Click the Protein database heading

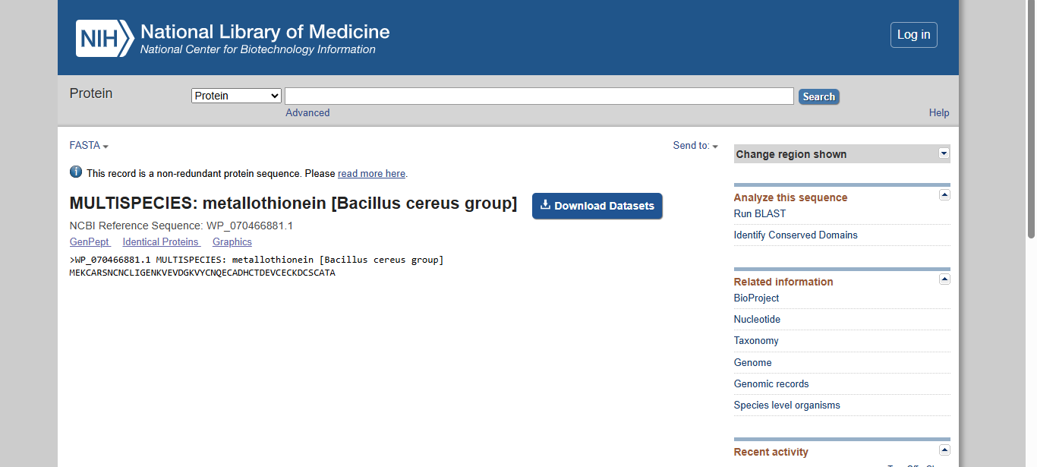91,93
